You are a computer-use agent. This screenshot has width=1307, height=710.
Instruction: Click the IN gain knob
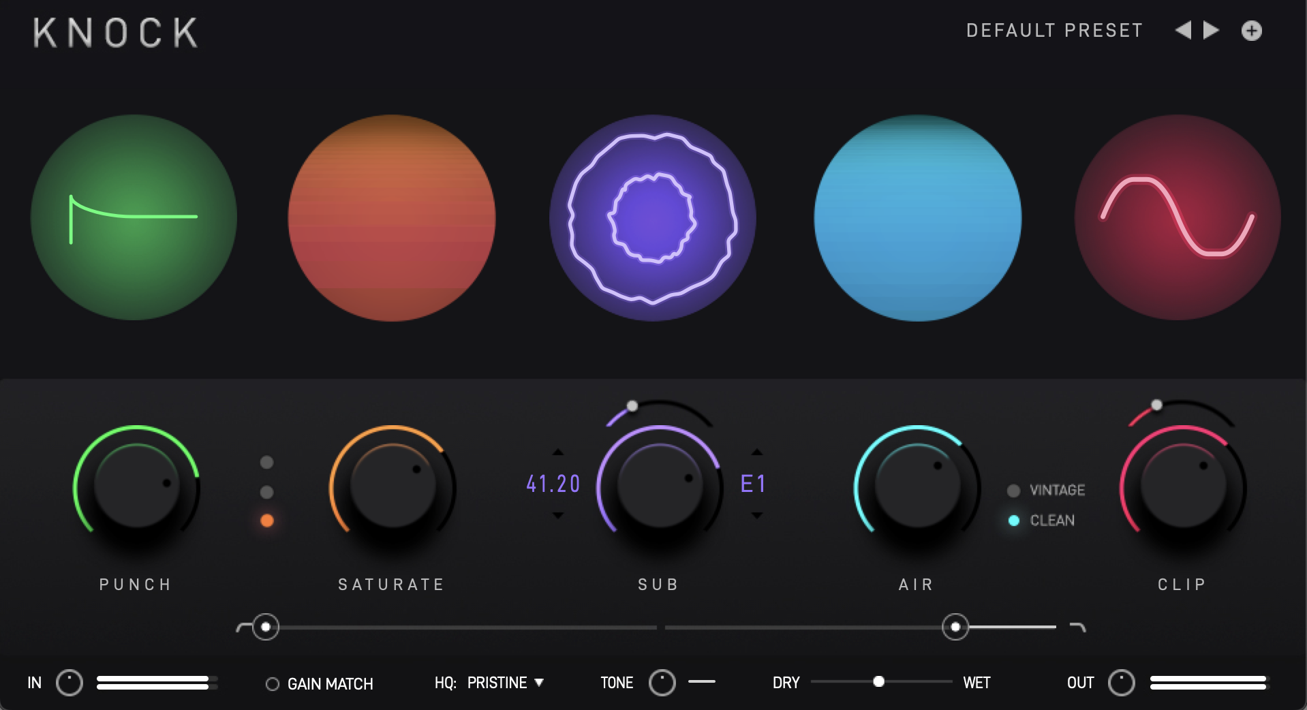tap(69, 683)
